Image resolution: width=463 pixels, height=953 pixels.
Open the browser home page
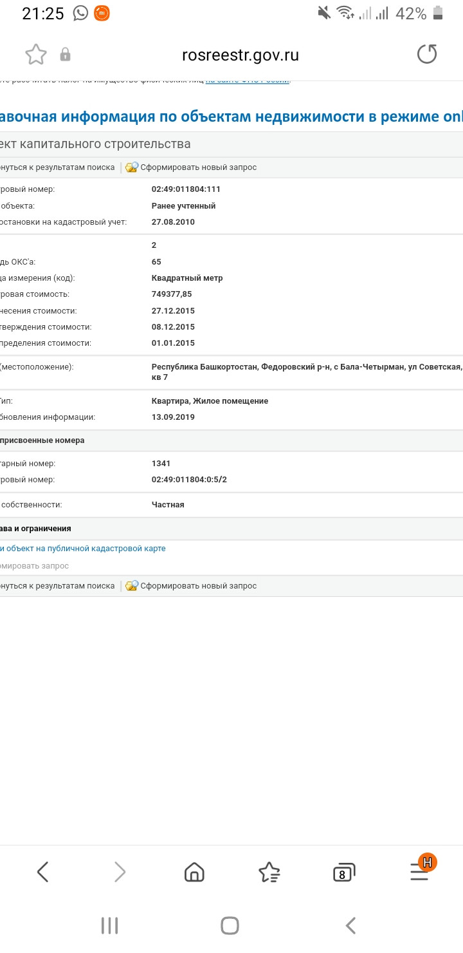tap(194, 873)
